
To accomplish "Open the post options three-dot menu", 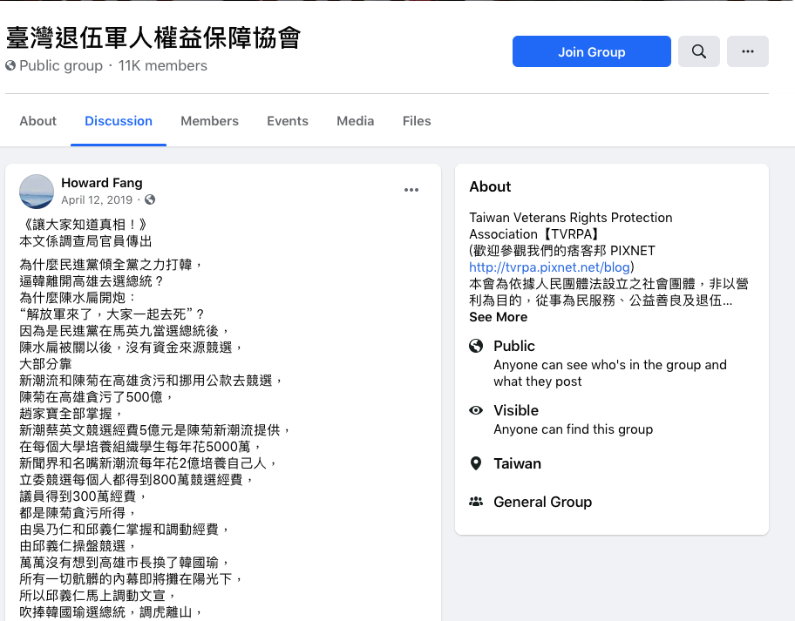I will [411, 190].
